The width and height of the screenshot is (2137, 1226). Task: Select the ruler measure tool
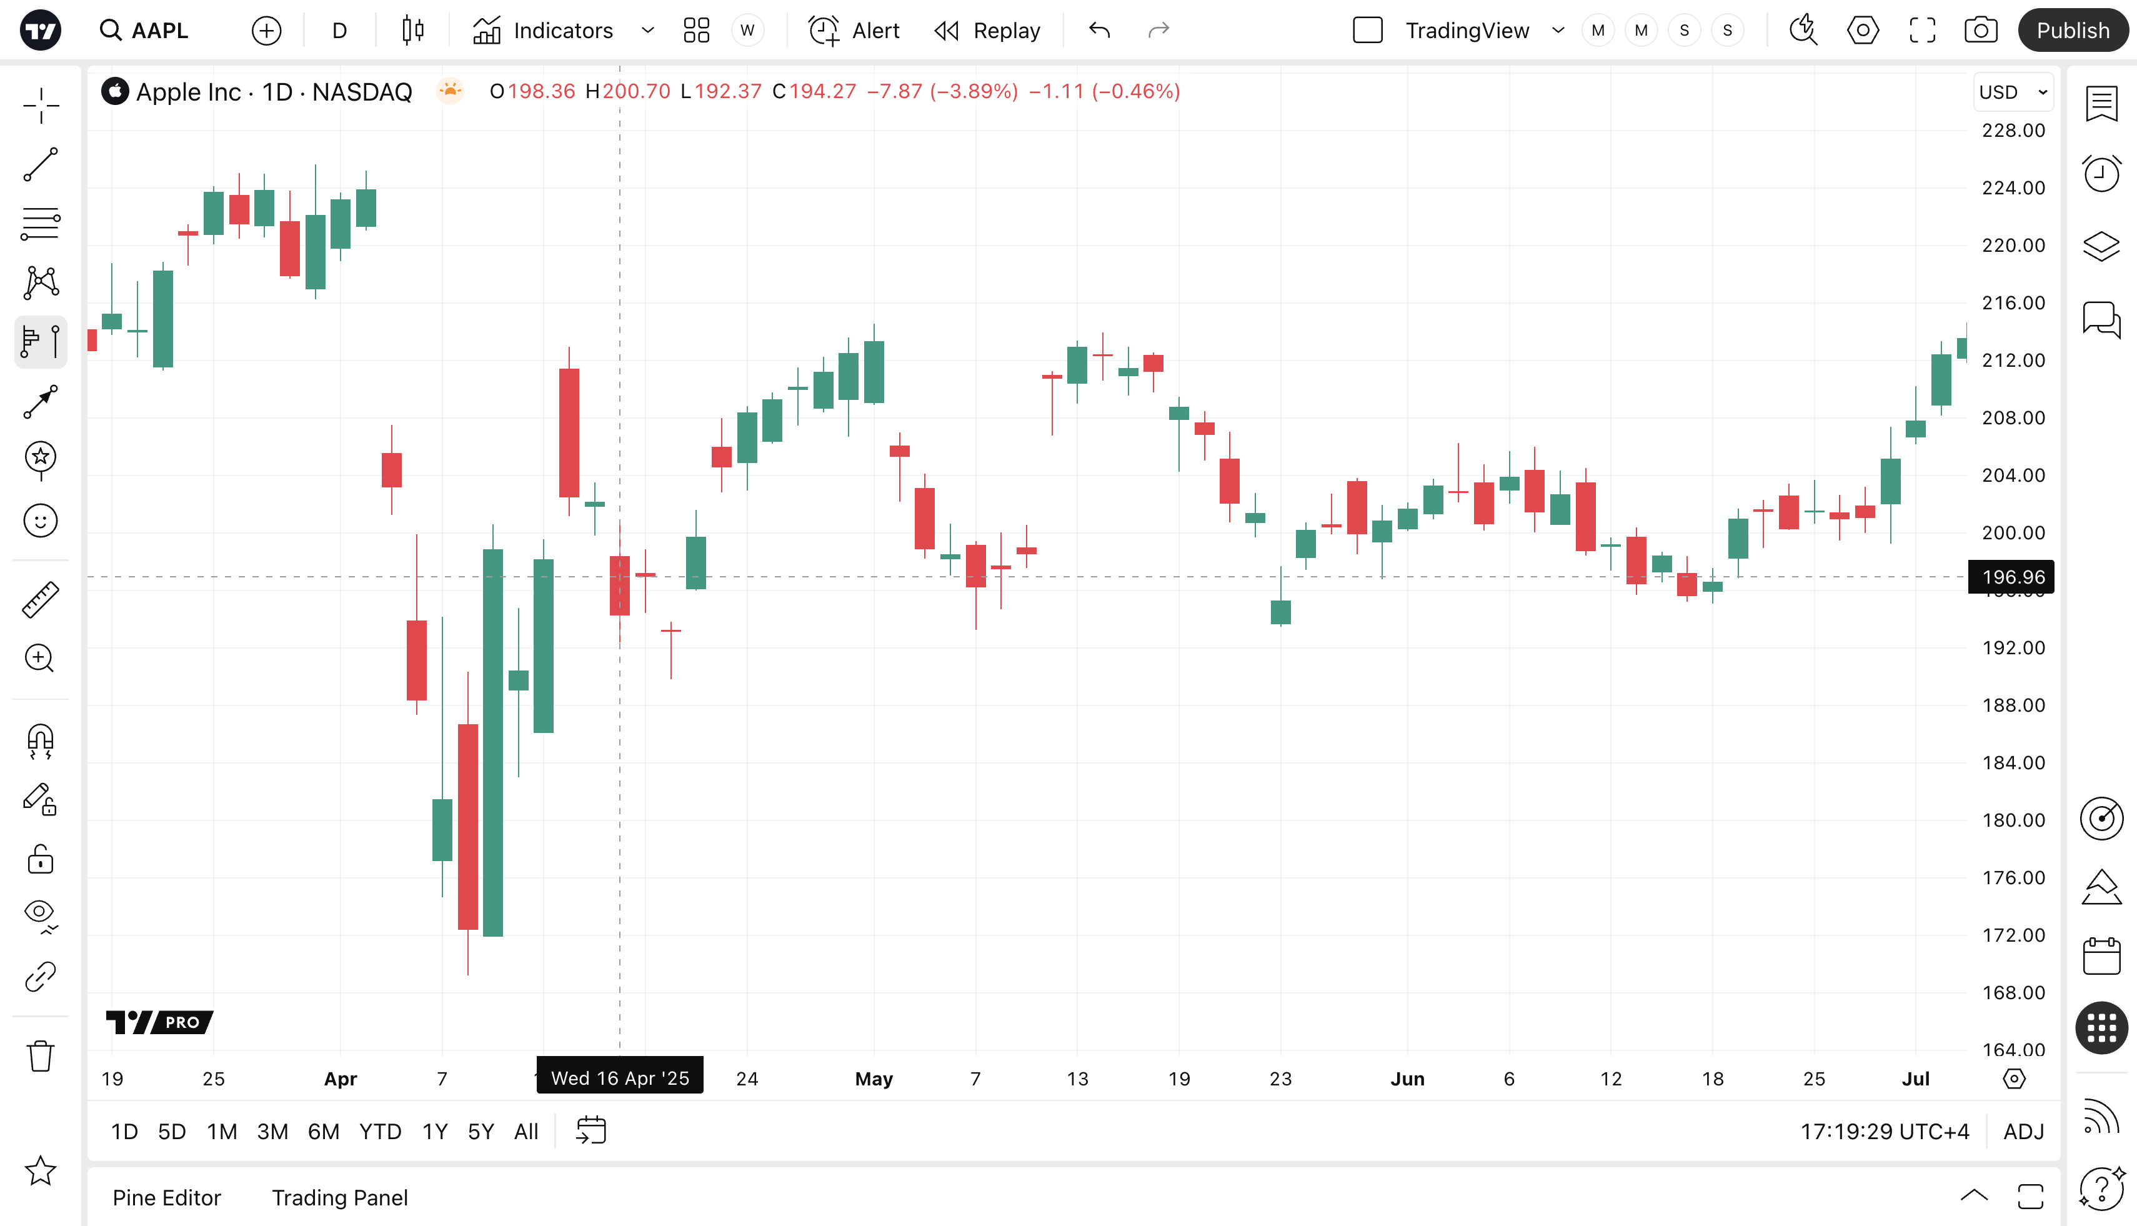pos(41,599)
